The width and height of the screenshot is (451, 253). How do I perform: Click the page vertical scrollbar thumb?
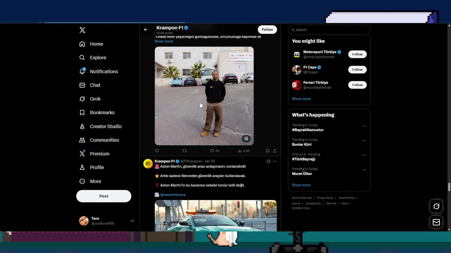coord(449,187)
